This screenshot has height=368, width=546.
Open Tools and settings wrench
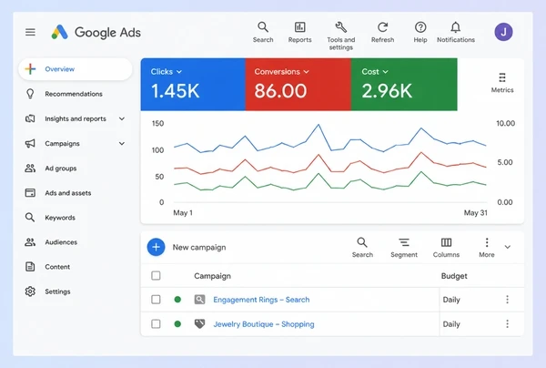(x=341, y=36)
